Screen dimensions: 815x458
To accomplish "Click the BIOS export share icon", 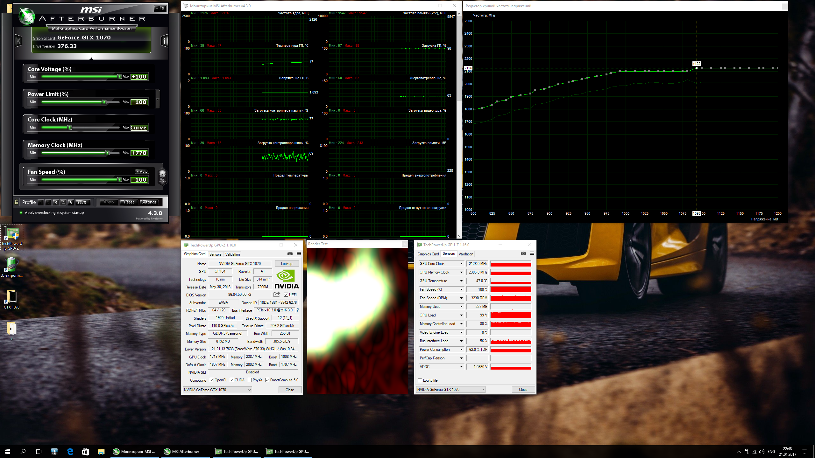I will click(277, 295).
